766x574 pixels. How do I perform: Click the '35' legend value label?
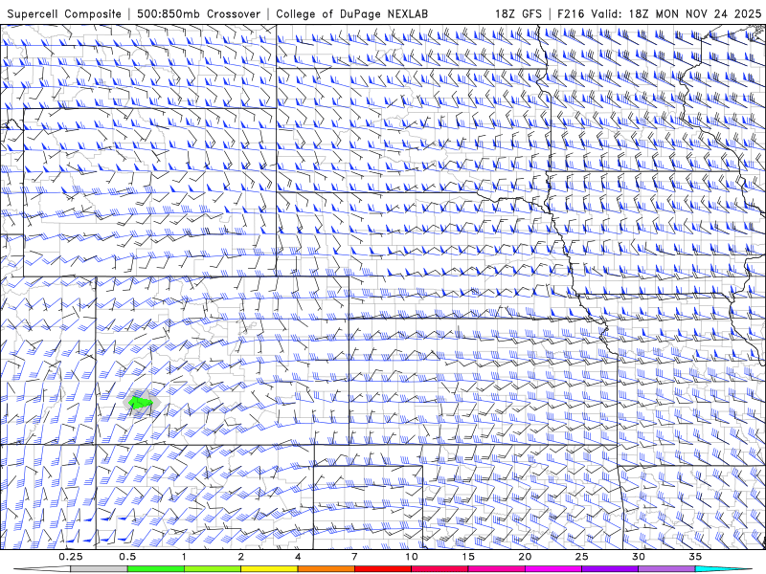point(695,557)
